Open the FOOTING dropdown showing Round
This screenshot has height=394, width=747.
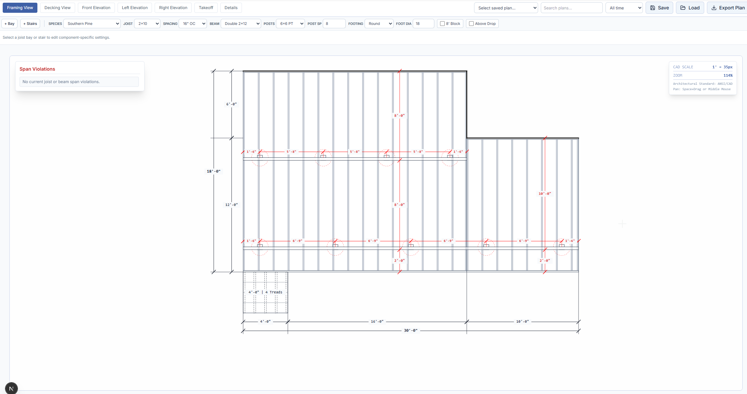click(378, 24)
